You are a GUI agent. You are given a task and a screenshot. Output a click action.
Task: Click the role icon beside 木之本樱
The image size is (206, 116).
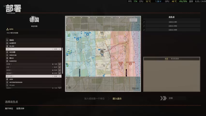coord(7,52)
